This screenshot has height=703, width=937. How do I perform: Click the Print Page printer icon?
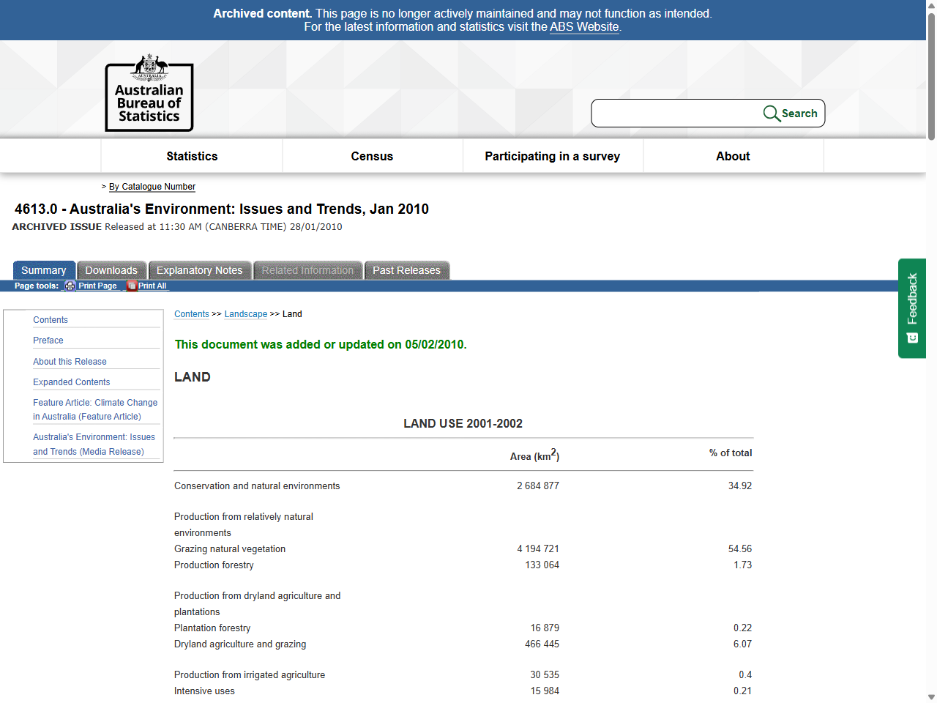70,286
